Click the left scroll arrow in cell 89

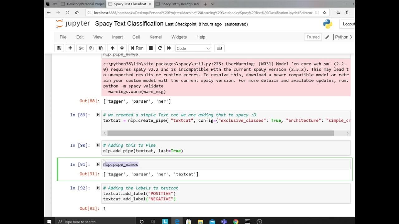pyautogui.click(x=105, y=133)
